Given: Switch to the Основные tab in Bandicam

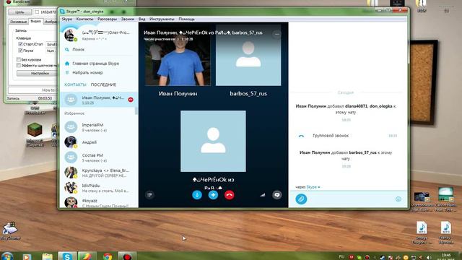Looking at the screenshot, I should [18, 22].
